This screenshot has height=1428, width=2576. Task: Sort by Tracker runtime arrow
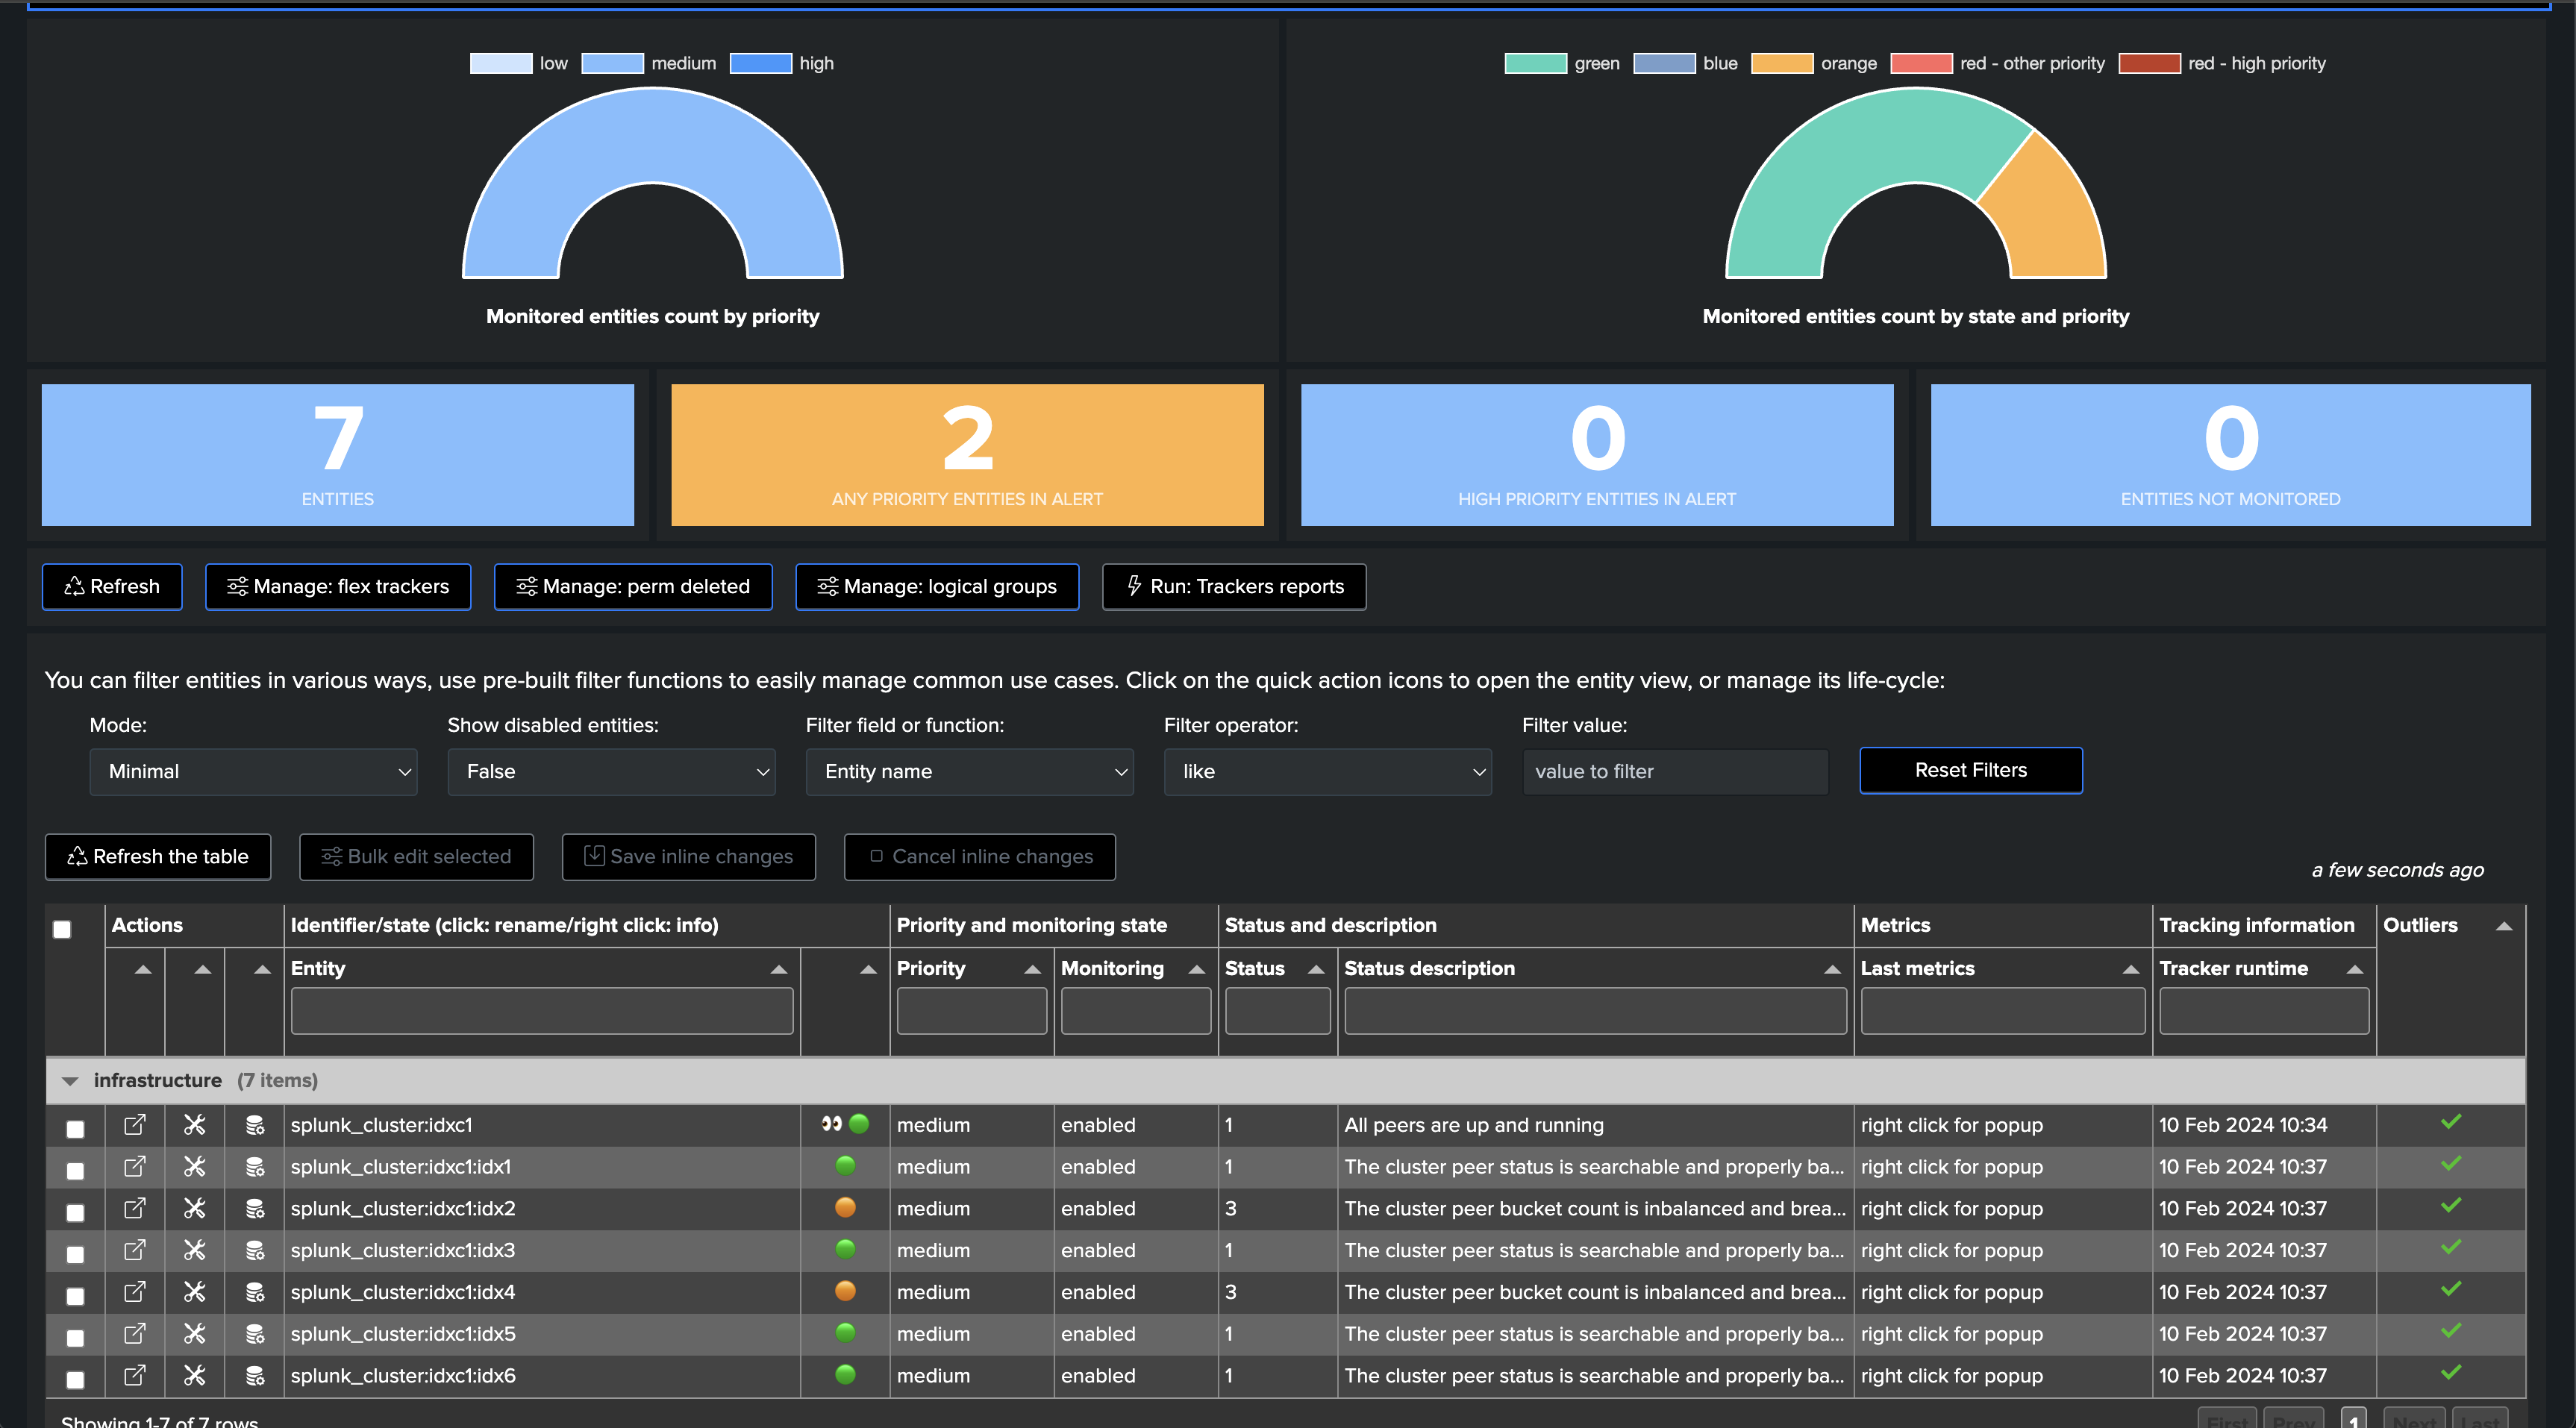2354,969
